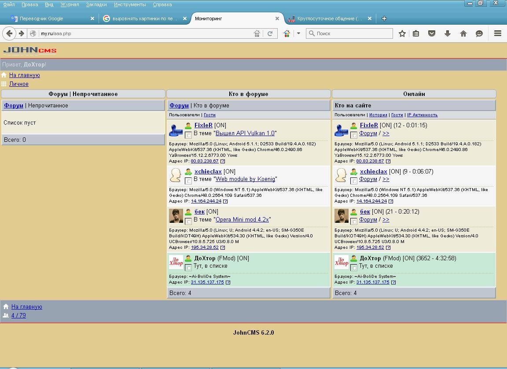Open the search engine dropdown magnifier
507x369 pixels.
coord(312,33)
